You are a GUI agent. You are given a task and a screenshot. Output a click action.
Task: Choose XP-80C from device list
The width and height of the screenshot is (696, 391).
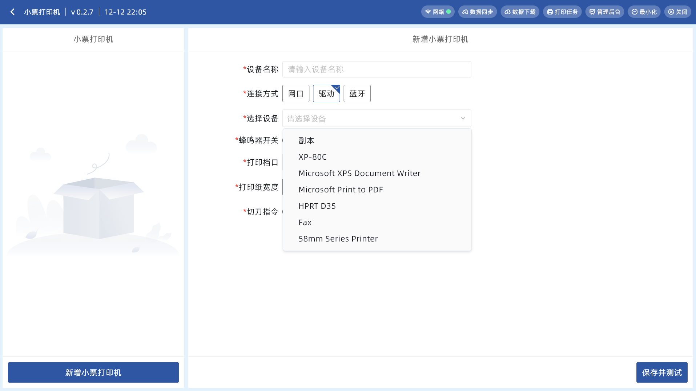pyautogui.click(x=312, y=157)
